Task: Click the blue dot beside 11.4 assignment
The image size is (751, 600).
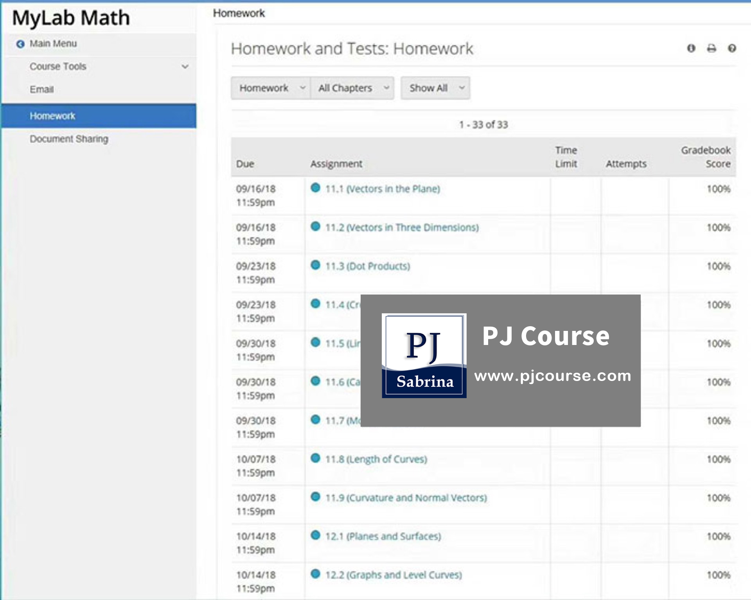Action: [315, 304]
